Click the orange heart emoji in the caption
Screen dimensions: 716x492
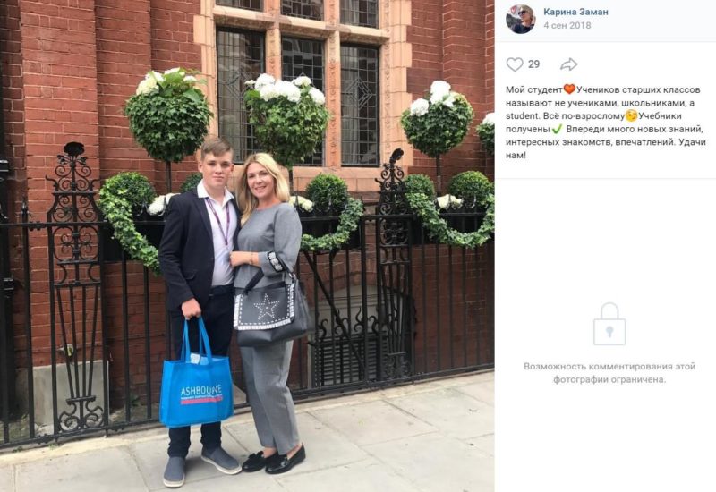click(x=569, y=89)
